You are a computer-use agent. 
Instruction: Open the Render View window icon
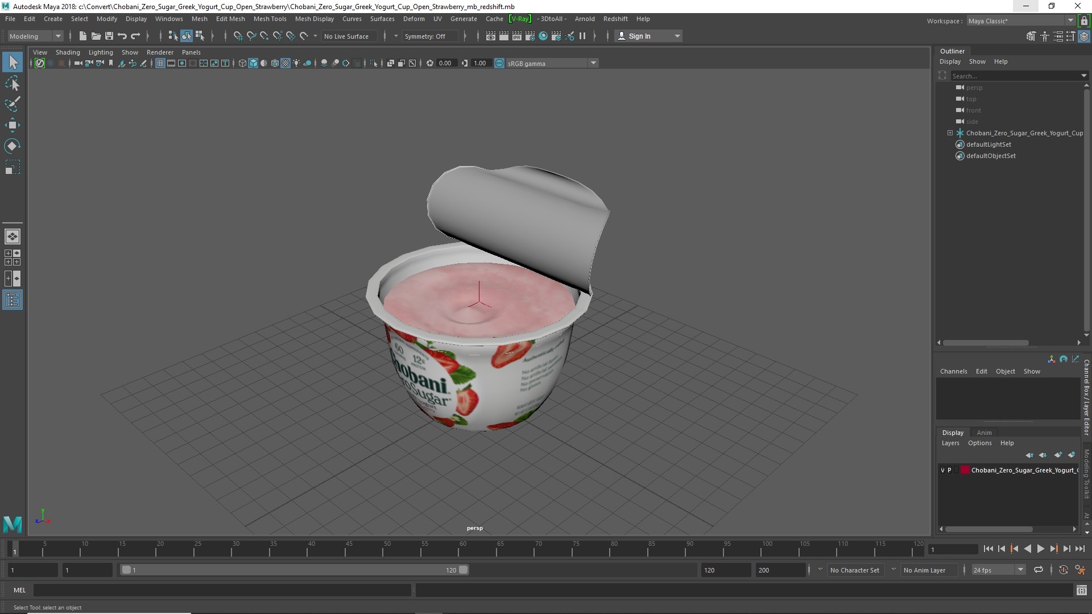click(x=490, y=36)
